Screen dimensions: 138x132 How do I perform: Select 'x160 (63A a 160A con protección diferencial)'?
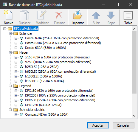tap(57, 57)
